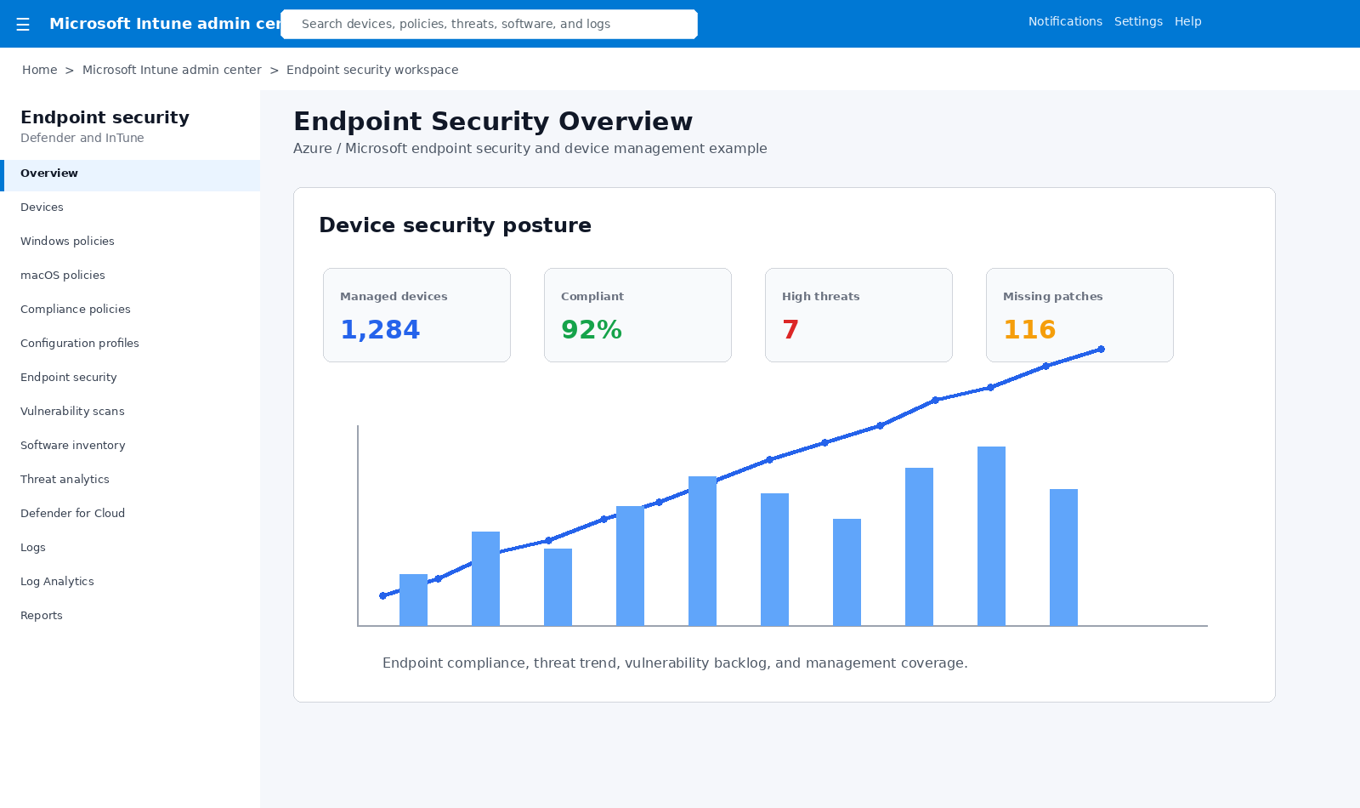Click the last data point of the trend line
1360x808 pixels.
click(x=1101, y=349)
